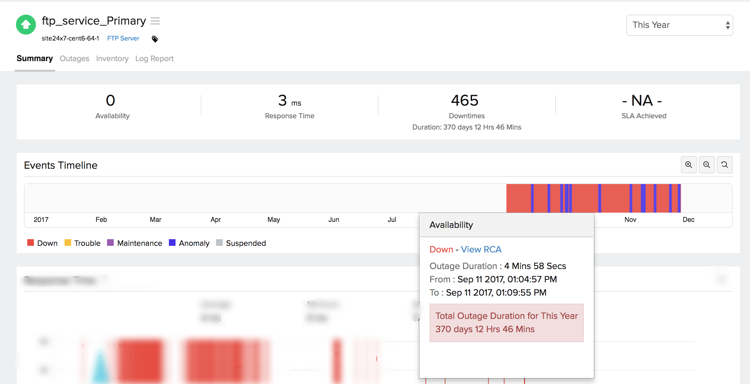Screen dimensions: 750x384
Task: Toggle the Trouble legend entry
Action: tap(82, 243)
